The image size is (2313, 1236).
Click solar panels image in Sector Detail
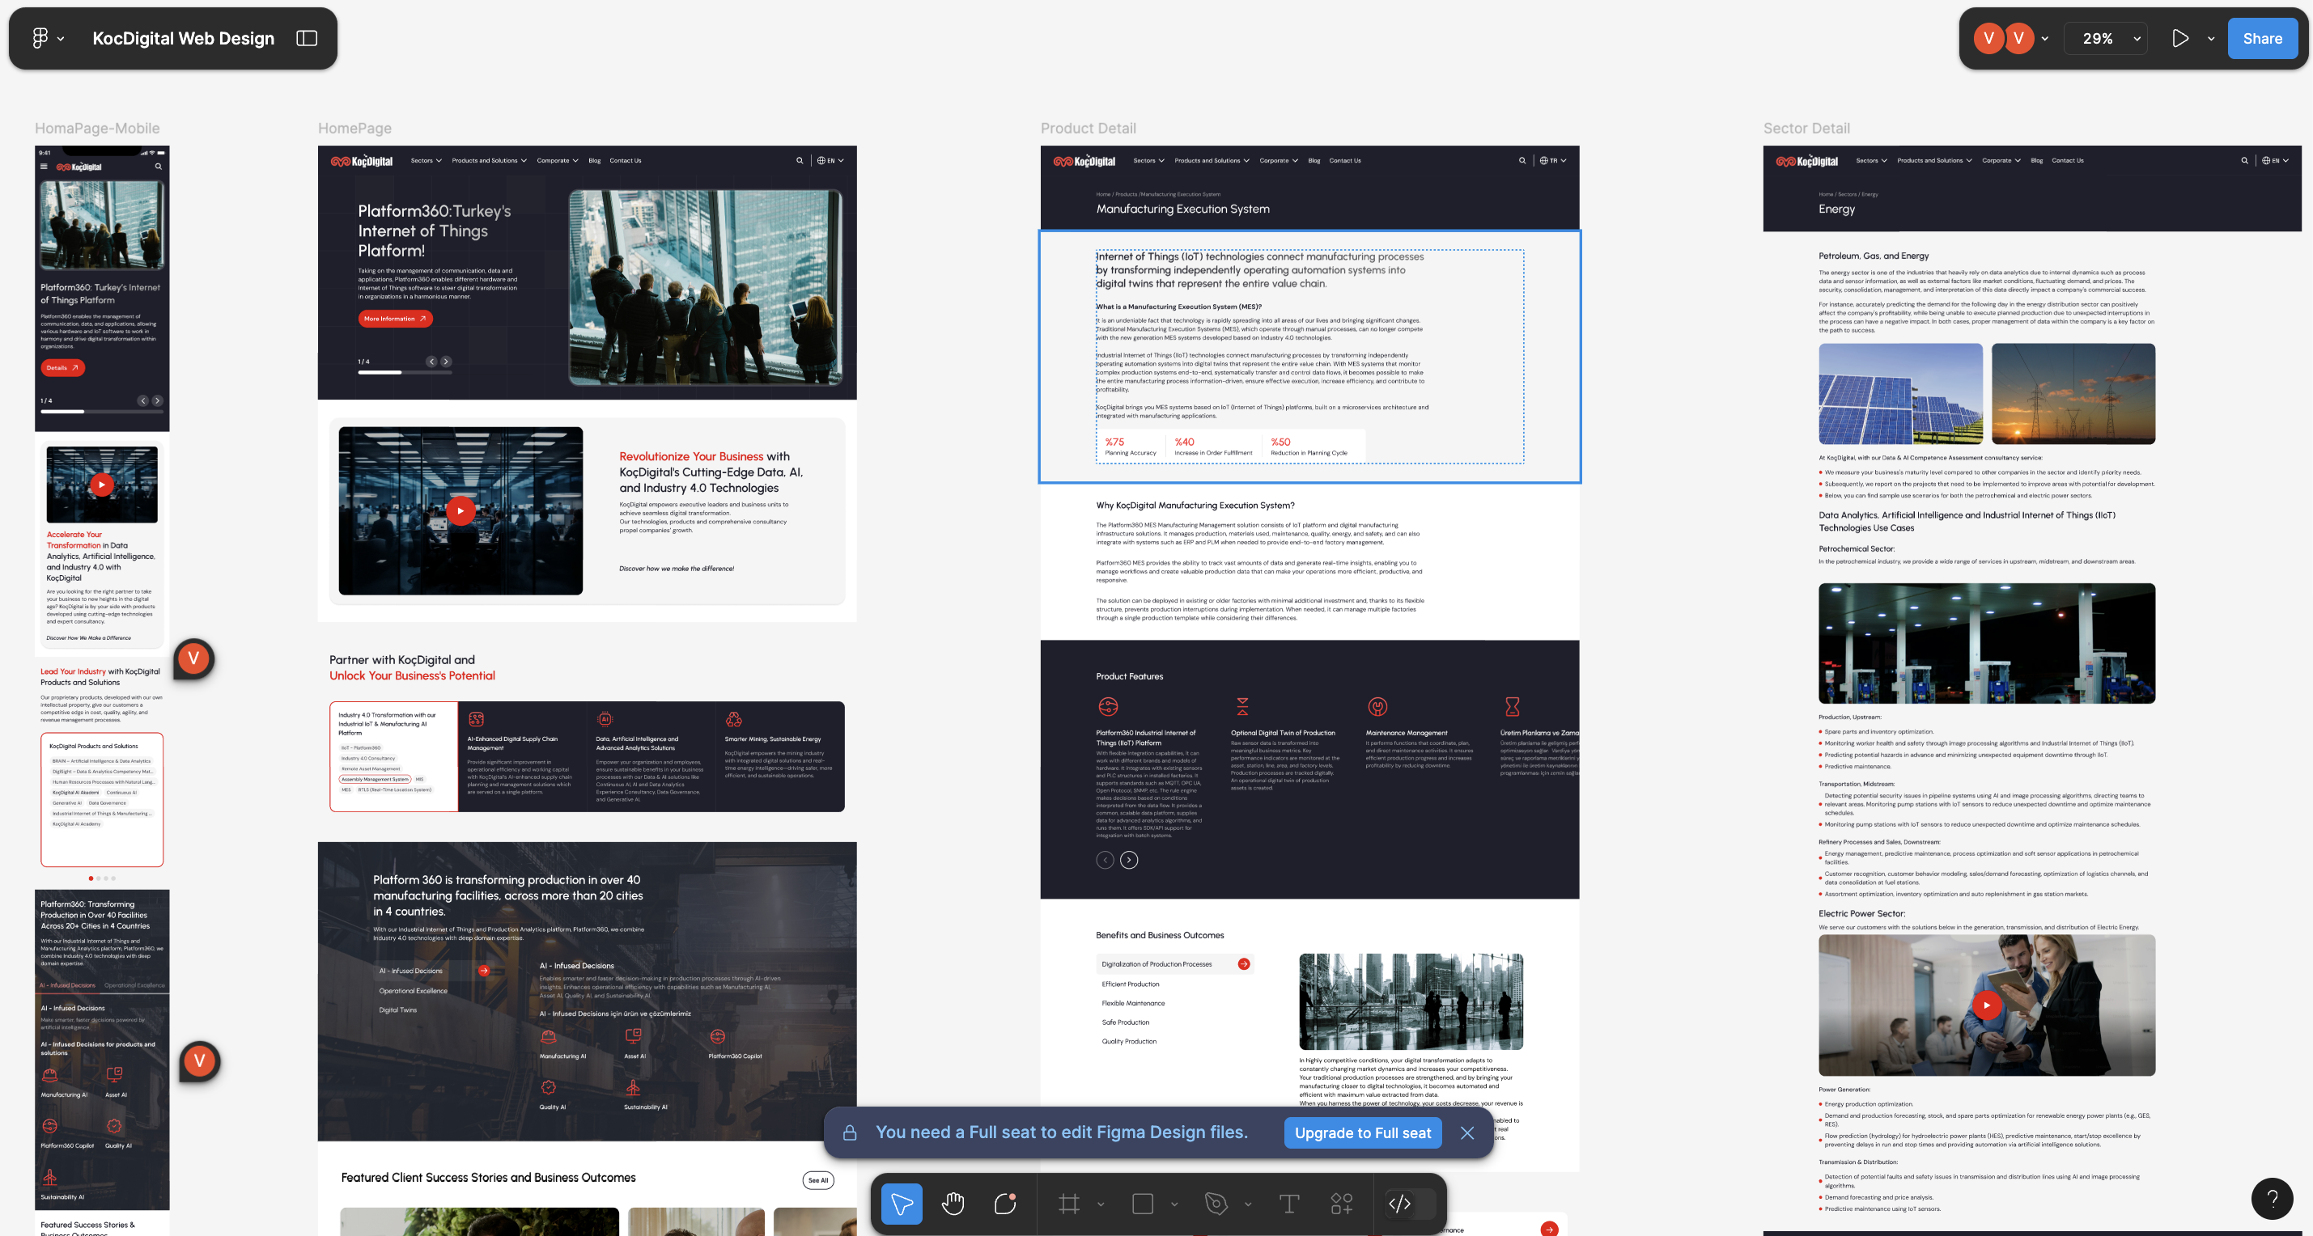point(1900,394)
